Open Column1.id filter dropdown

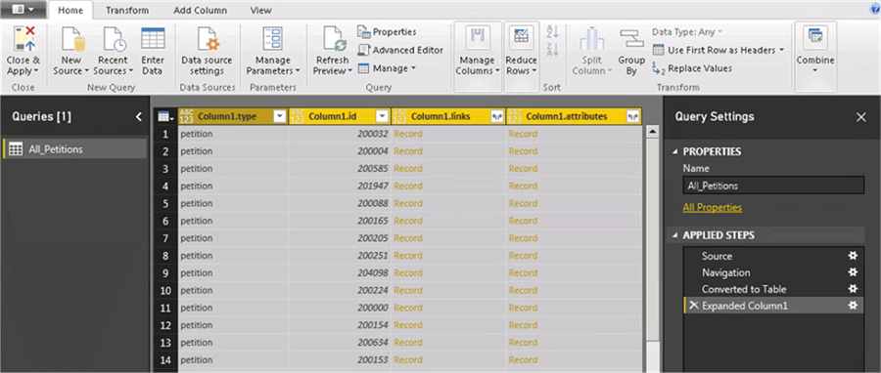382,116
